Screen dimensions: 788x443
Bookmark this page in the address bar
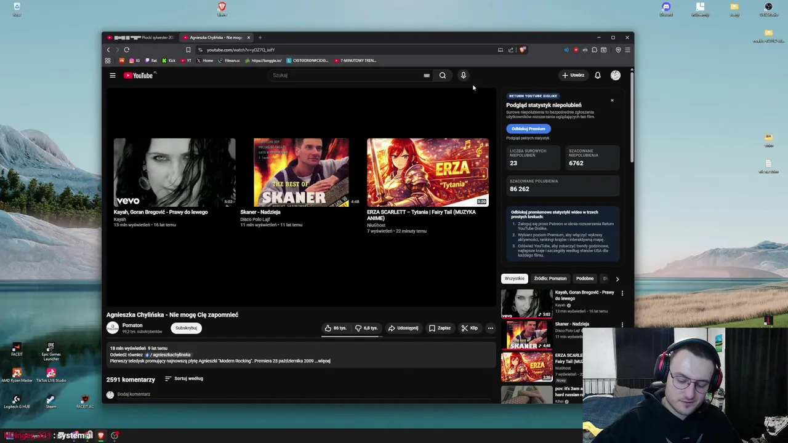(x=188, y=50)
